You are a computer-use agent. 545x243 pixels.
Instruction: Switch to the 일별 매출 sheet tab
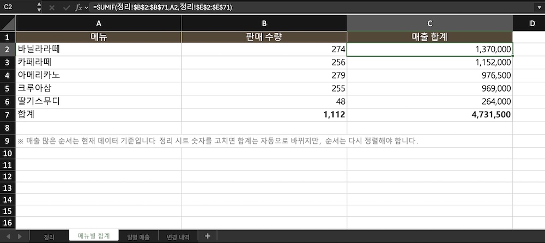[138, 237]
